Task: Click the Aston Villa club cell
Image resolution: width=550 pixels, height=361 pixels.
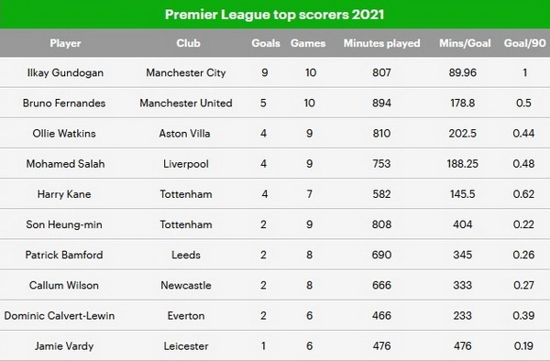Action: (x=184, y=134)
